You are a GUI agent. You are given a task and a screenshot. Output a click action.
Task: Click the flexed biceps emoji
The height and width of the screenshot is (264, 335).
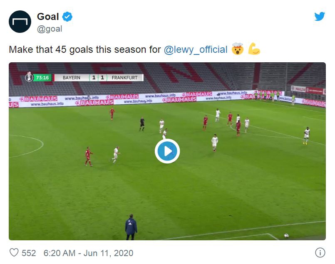(x=254, y=49)
